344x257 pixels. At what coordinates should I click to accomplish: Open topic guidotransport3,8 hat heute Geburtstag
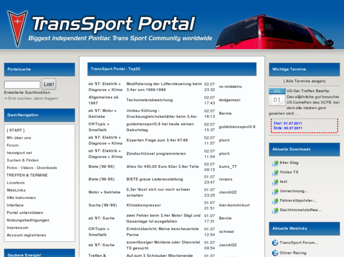pyautogui.click(x=160, y=127)
